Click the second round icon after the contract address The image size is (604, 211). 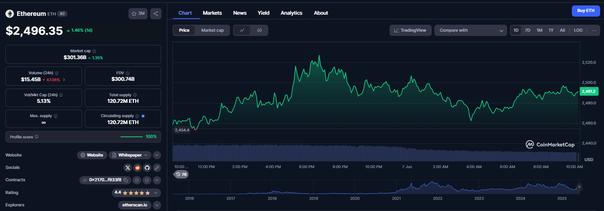point(147,180)
